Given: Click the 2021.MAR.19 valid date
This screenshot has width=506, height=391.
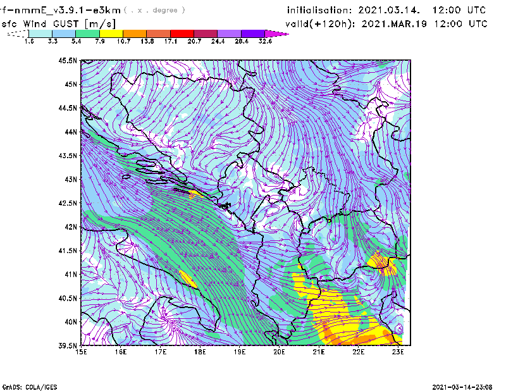Looking at the screenshot, I should pyautogui.click(x=393, y=24).
